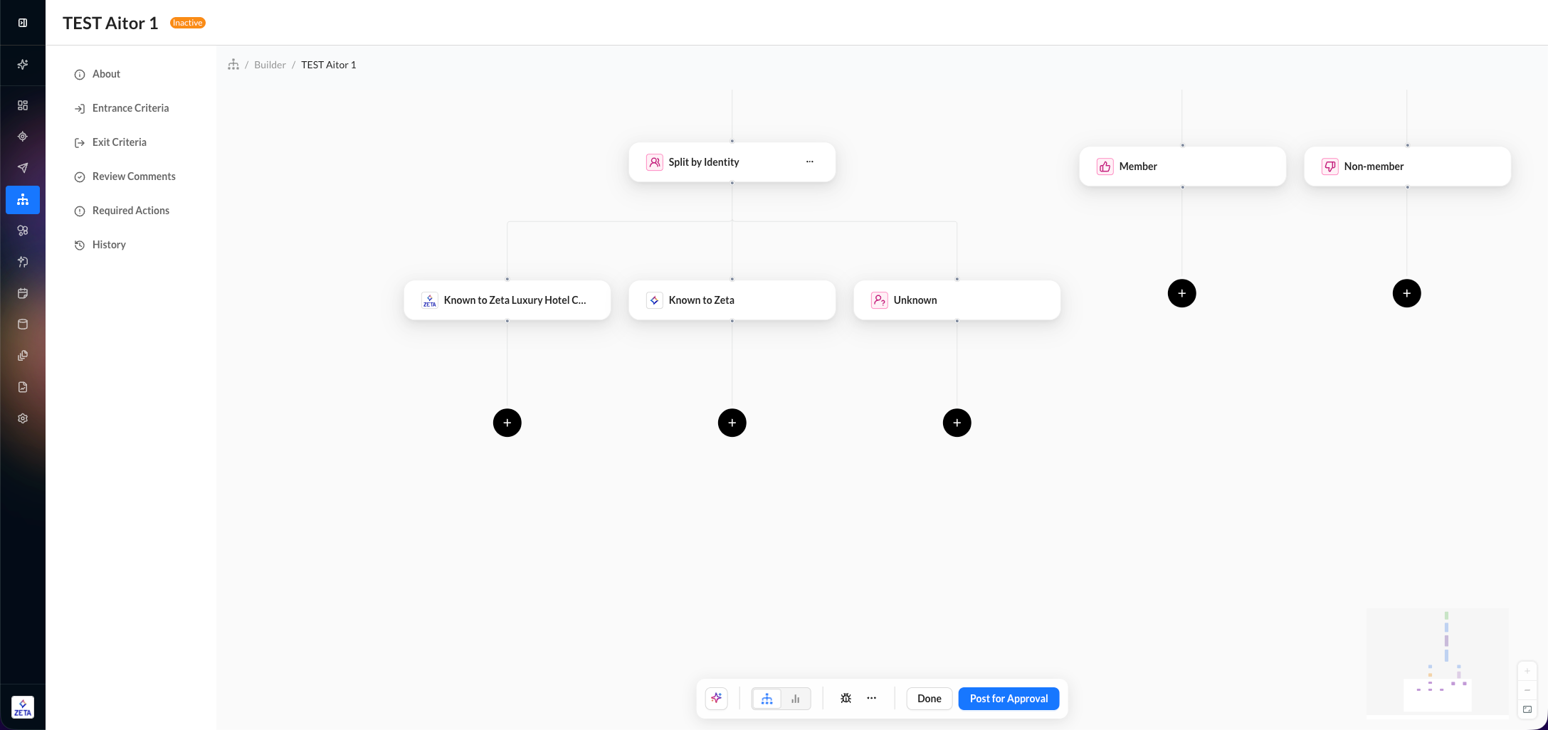Select the Split by Identity node
The height and width of the screenshot is (730, 1548).
pyautogui.click(x=732, y=162)
